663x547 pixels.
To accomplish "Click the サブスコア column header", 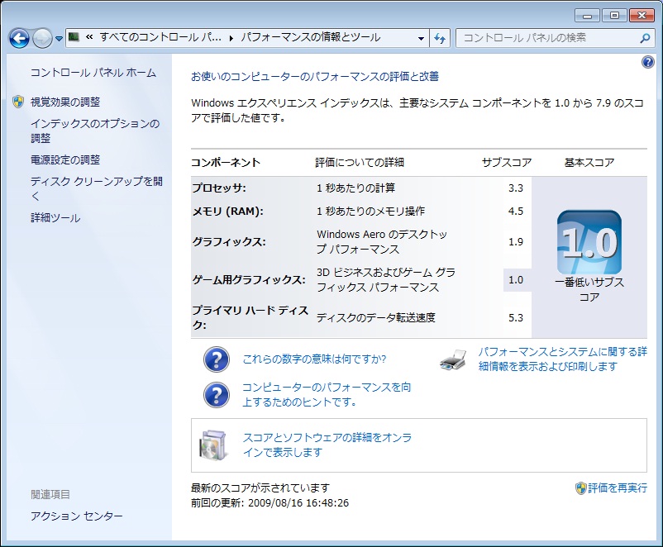I will pos(507,163).
